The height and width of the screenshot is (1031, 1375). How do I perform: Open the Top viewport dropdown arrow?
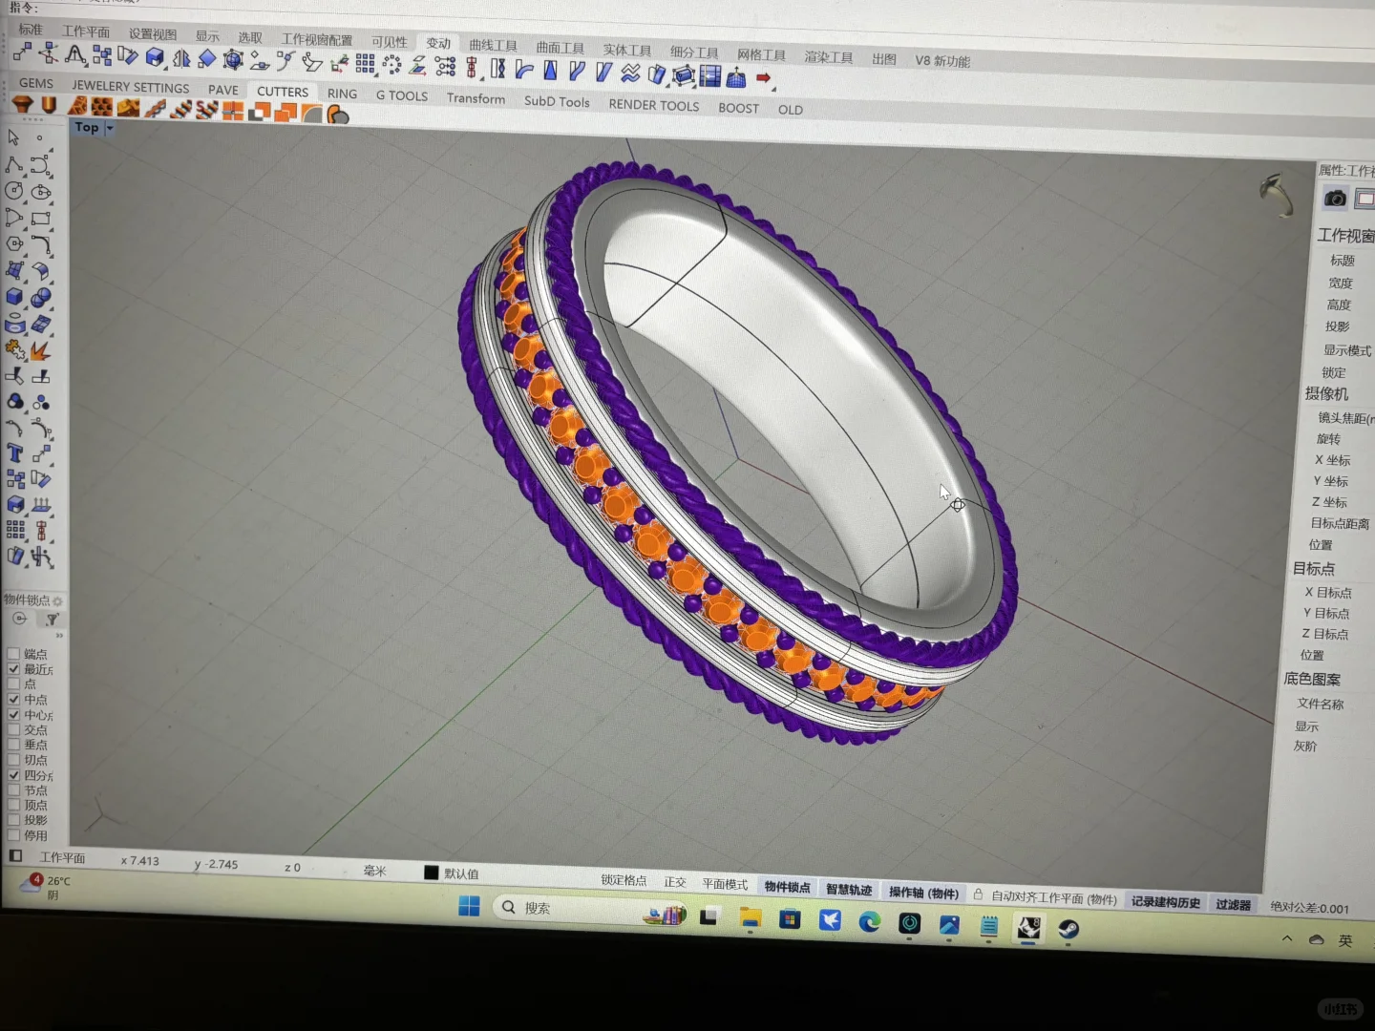[110, 128]
